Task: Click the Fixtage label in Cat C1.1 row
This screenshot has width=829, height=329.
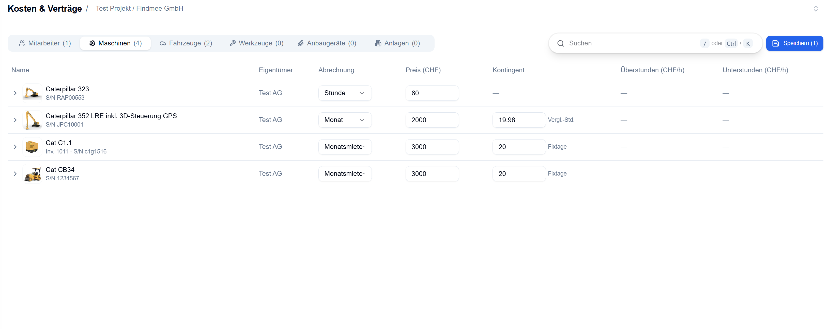Action: (x=557, y=147)
